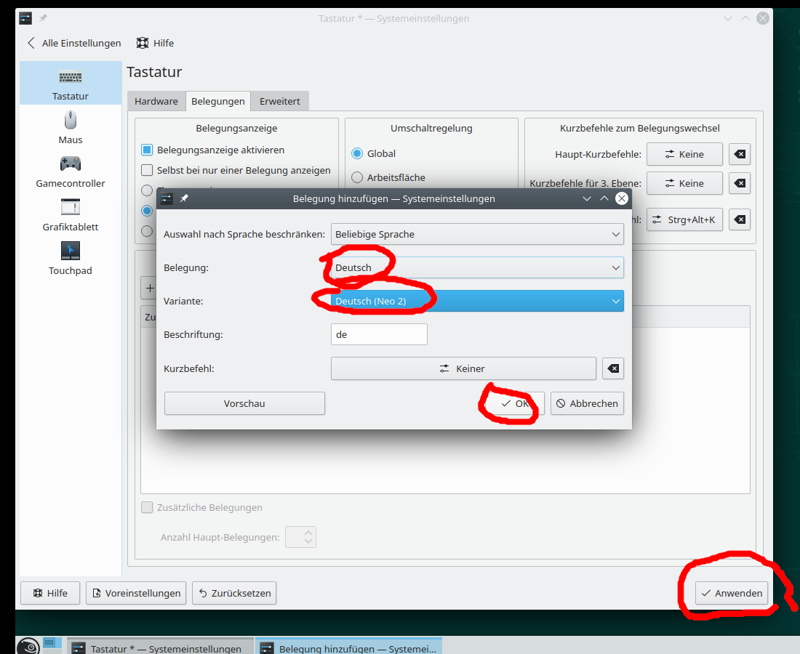800x654 pixels.
Task: Open the Touchpad settings module
Action: pos(71,259)
